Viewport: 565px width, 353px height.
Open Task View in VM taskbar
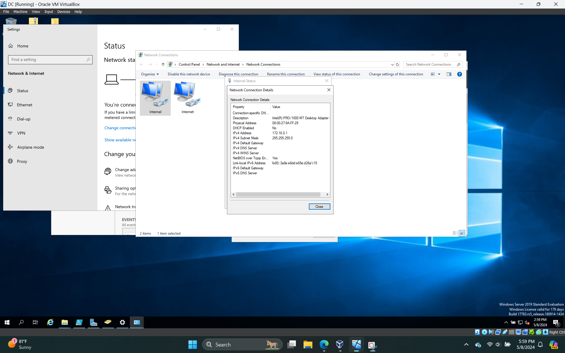[x=35, y=322]
